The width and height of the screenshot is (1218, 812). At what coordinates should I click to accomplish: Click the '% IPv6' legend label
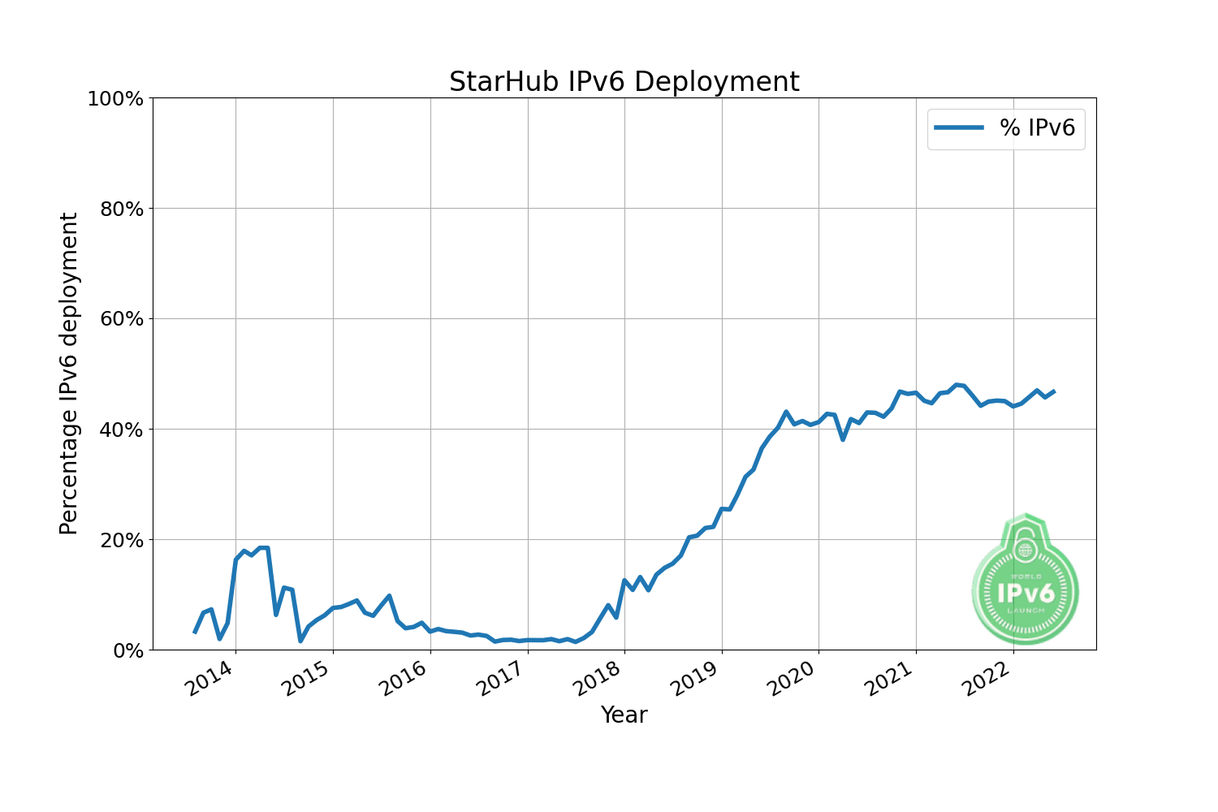[1037, 128]
